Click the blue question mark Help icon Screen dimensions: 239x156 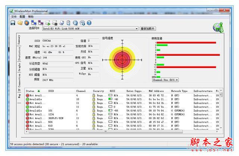pos(89,23)
